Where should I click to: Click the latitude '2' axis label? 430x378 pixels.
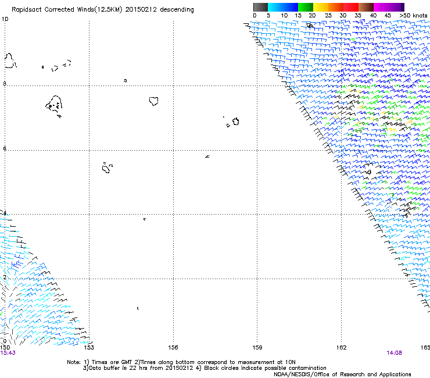[x=5, y=277]
